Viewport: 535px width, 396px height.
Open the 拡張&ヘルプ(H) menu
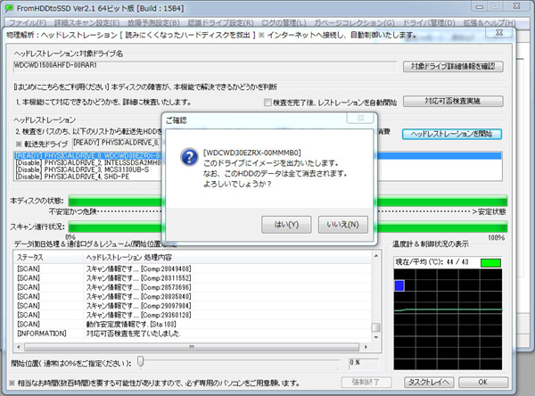[490, 23]
